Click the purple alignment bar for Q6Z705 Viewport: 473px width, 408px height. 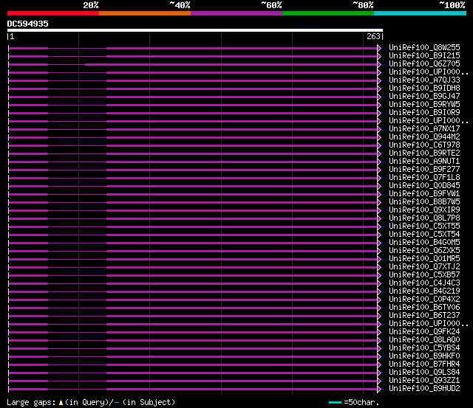(x=193, y=64)
